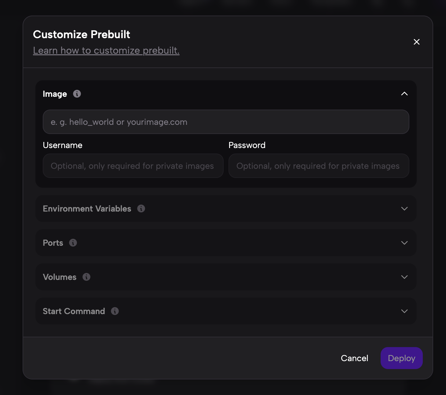The image size is (446, 395).
Task: Focus the image name input field
Action: (226, 122)
